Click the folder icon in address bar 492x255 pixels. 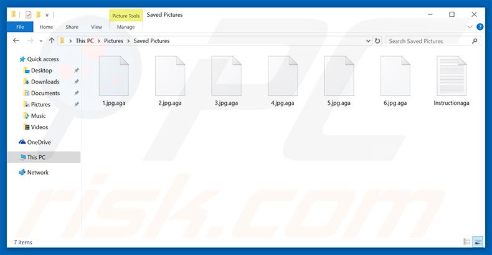tap(62, 41)
